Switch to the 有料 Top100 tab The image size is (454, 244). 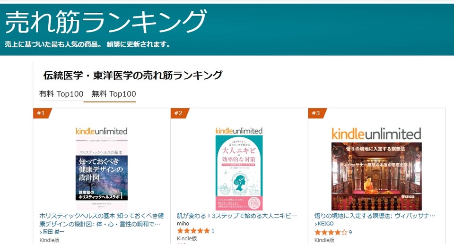click(61, 94)
